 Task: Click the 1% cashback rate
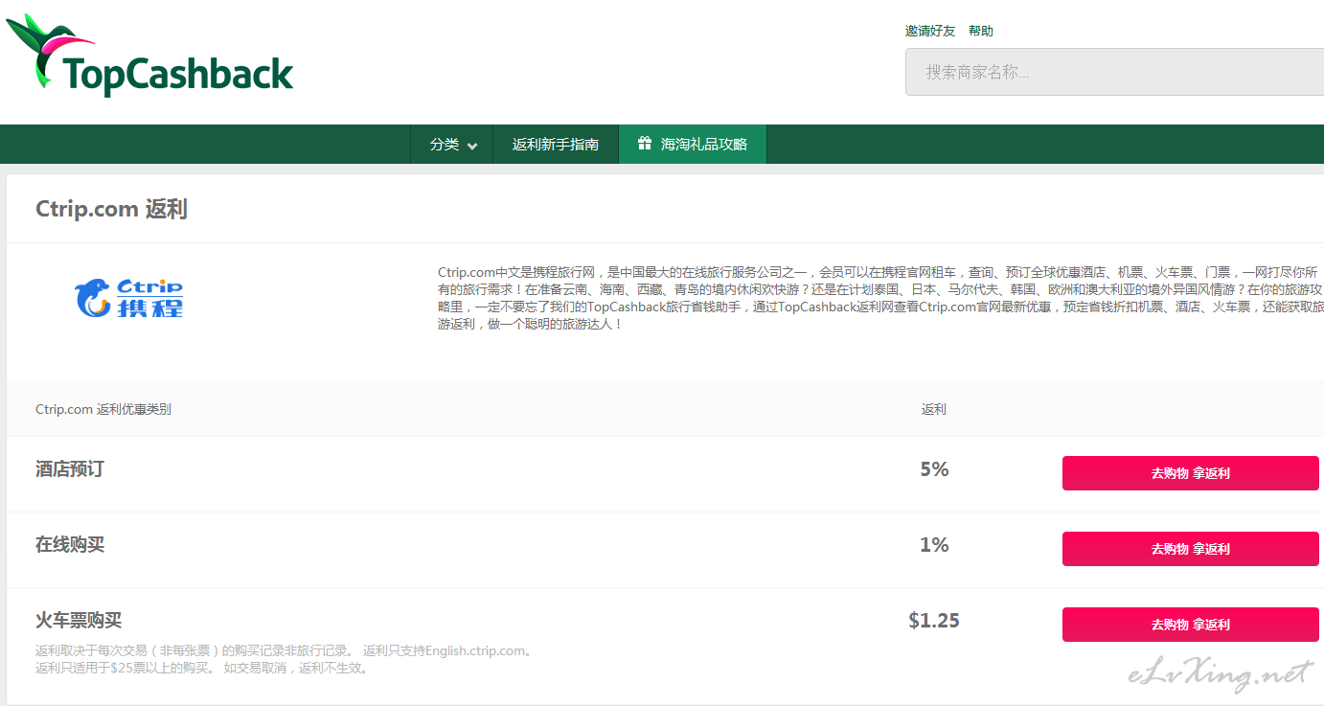click(934, 545)
